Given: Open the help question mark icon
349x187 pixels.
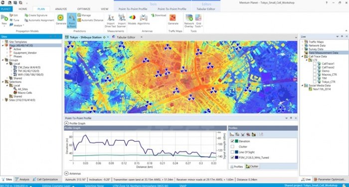Looking at the screenshot, I should pyautogui.click(x=326, y=3).
